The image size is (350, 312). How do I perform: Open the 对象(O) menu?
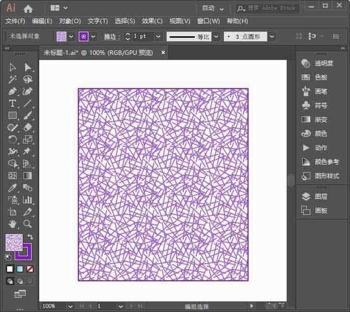click(x=69, y=20)
